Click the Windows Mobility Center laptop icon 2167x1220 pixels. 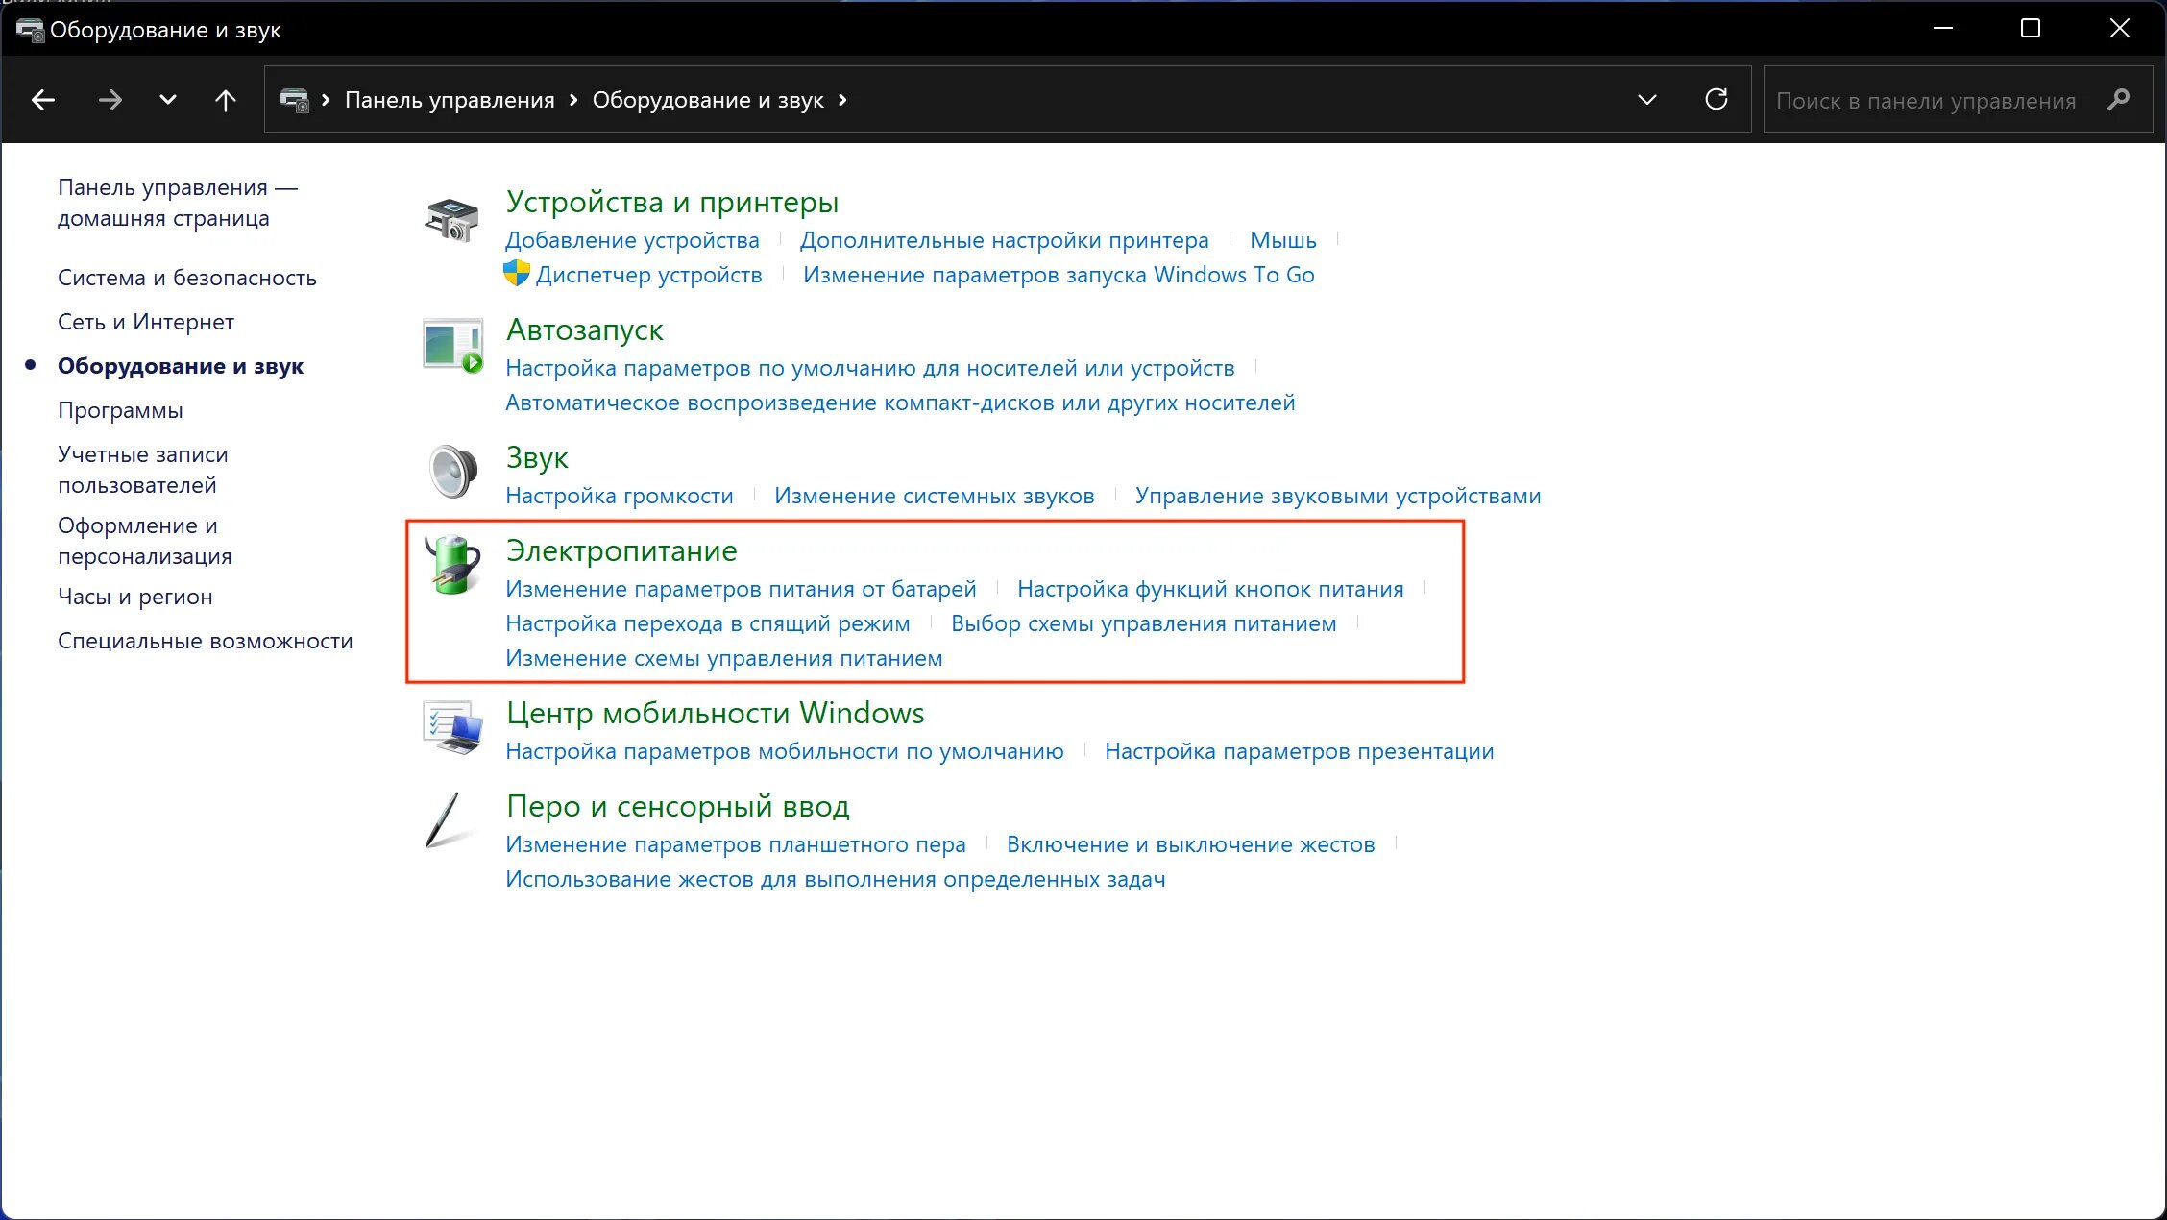click(452, 727)
